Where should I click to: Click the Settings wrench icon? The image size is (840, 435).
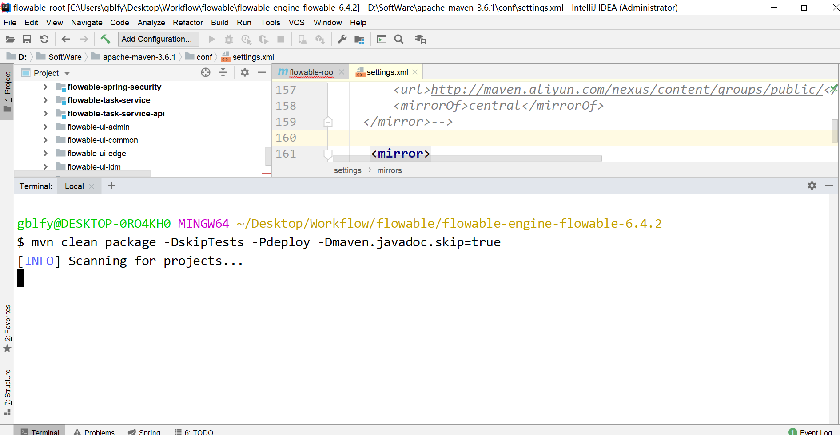pyautogui.click(x=342, y=39)
